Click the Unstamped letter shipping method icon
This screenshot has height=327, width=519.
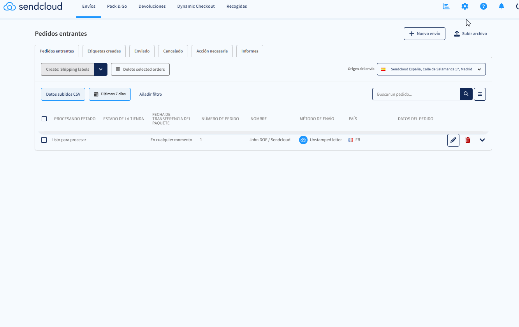pyautogui.click(x=303, y=140)
